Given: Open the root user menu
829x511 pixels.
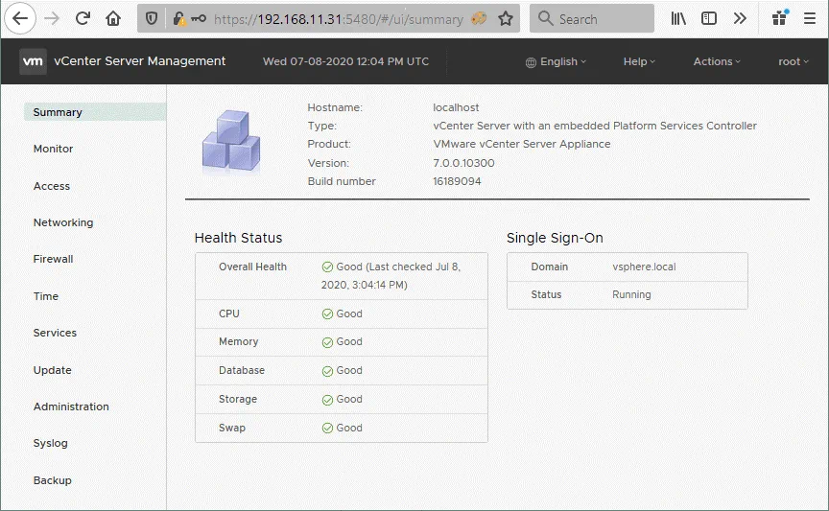Looking at the screenshot, I should (793, 61).
